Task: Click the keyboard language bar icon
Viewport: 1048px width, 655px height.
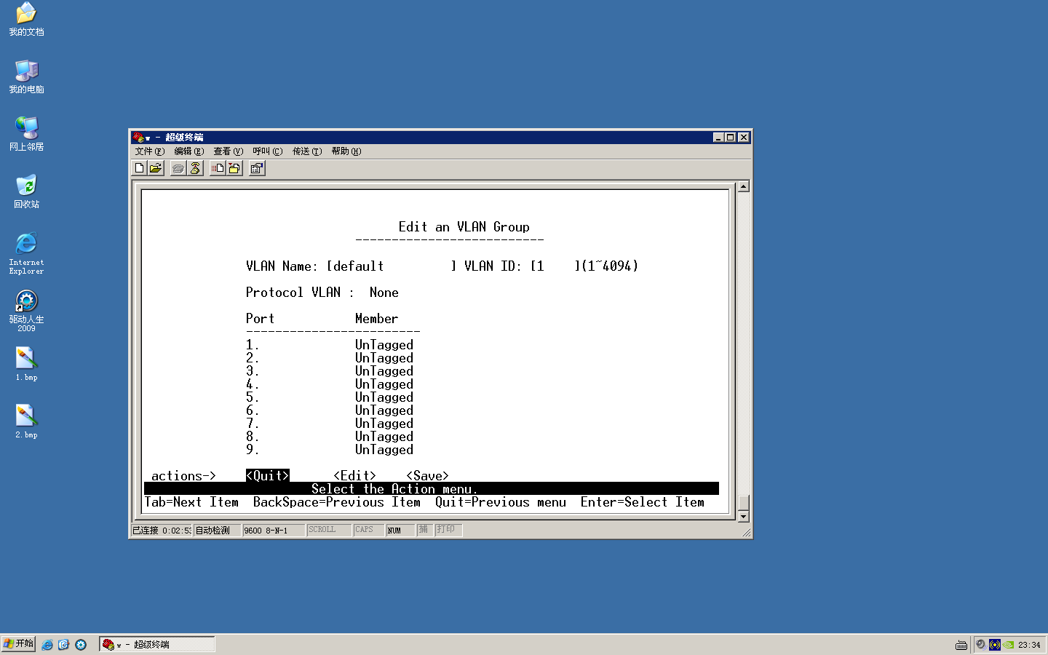Action: click(x=961, y=645)
